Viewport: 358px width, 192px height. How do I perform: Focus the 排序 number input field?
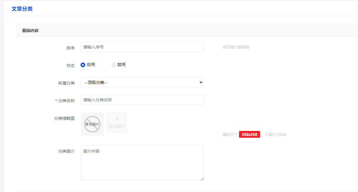[x=142, y=47]
